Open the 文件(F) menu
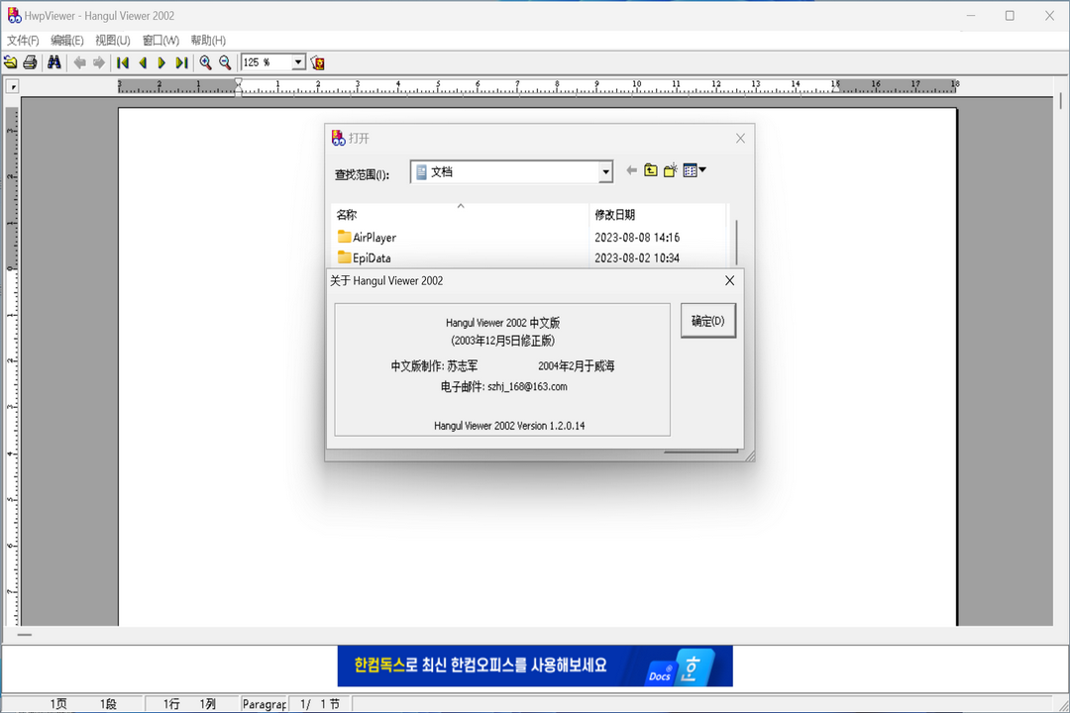This screenshot has width=1070, height=713. click(22, 40)
